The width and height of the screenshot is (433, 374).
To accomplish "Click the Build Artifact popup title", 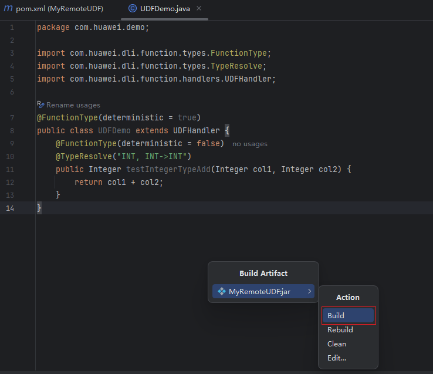I will tap(263, 273).
